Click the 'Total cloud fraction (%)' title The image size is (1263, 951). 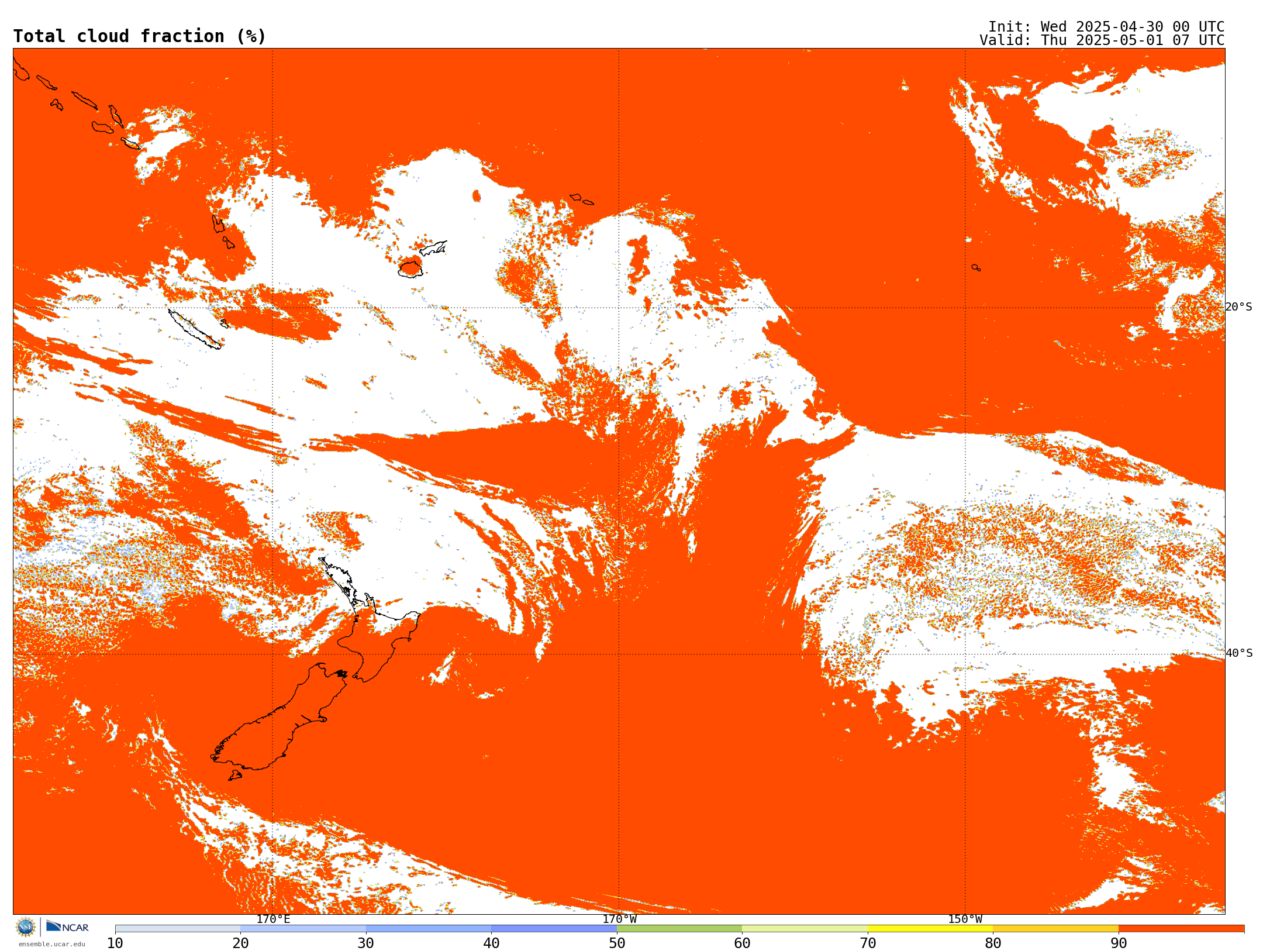tap(139, 36)
